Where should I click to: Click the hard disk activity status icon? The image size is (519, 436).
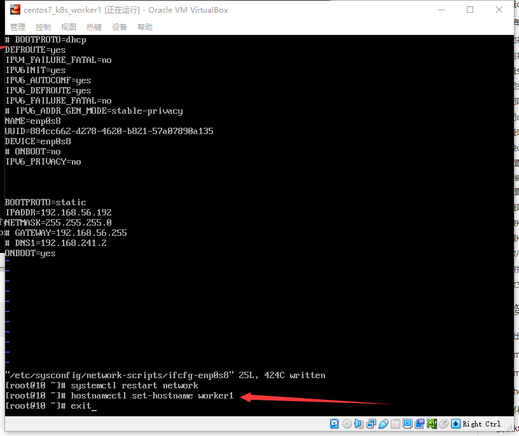pyautogui.click(x=335, y=424)
